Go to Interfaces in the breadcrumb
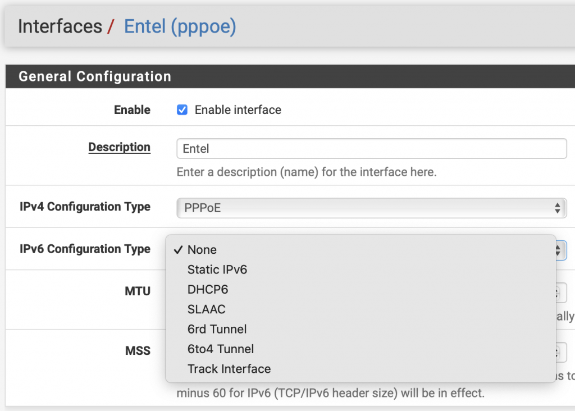Viewport: 575px width, 411px height. tap(60, 26)
